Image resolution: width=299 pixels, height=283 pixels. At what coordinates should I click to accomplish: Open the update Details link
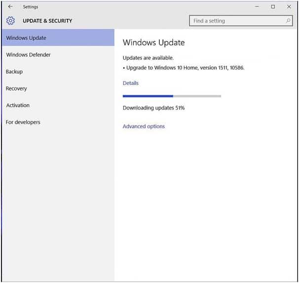(x=131, y=83)
